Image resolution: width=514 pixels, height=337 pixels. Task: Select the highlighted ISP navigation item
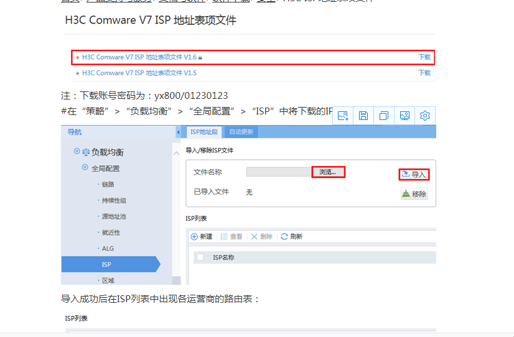(x=111, y=264)
